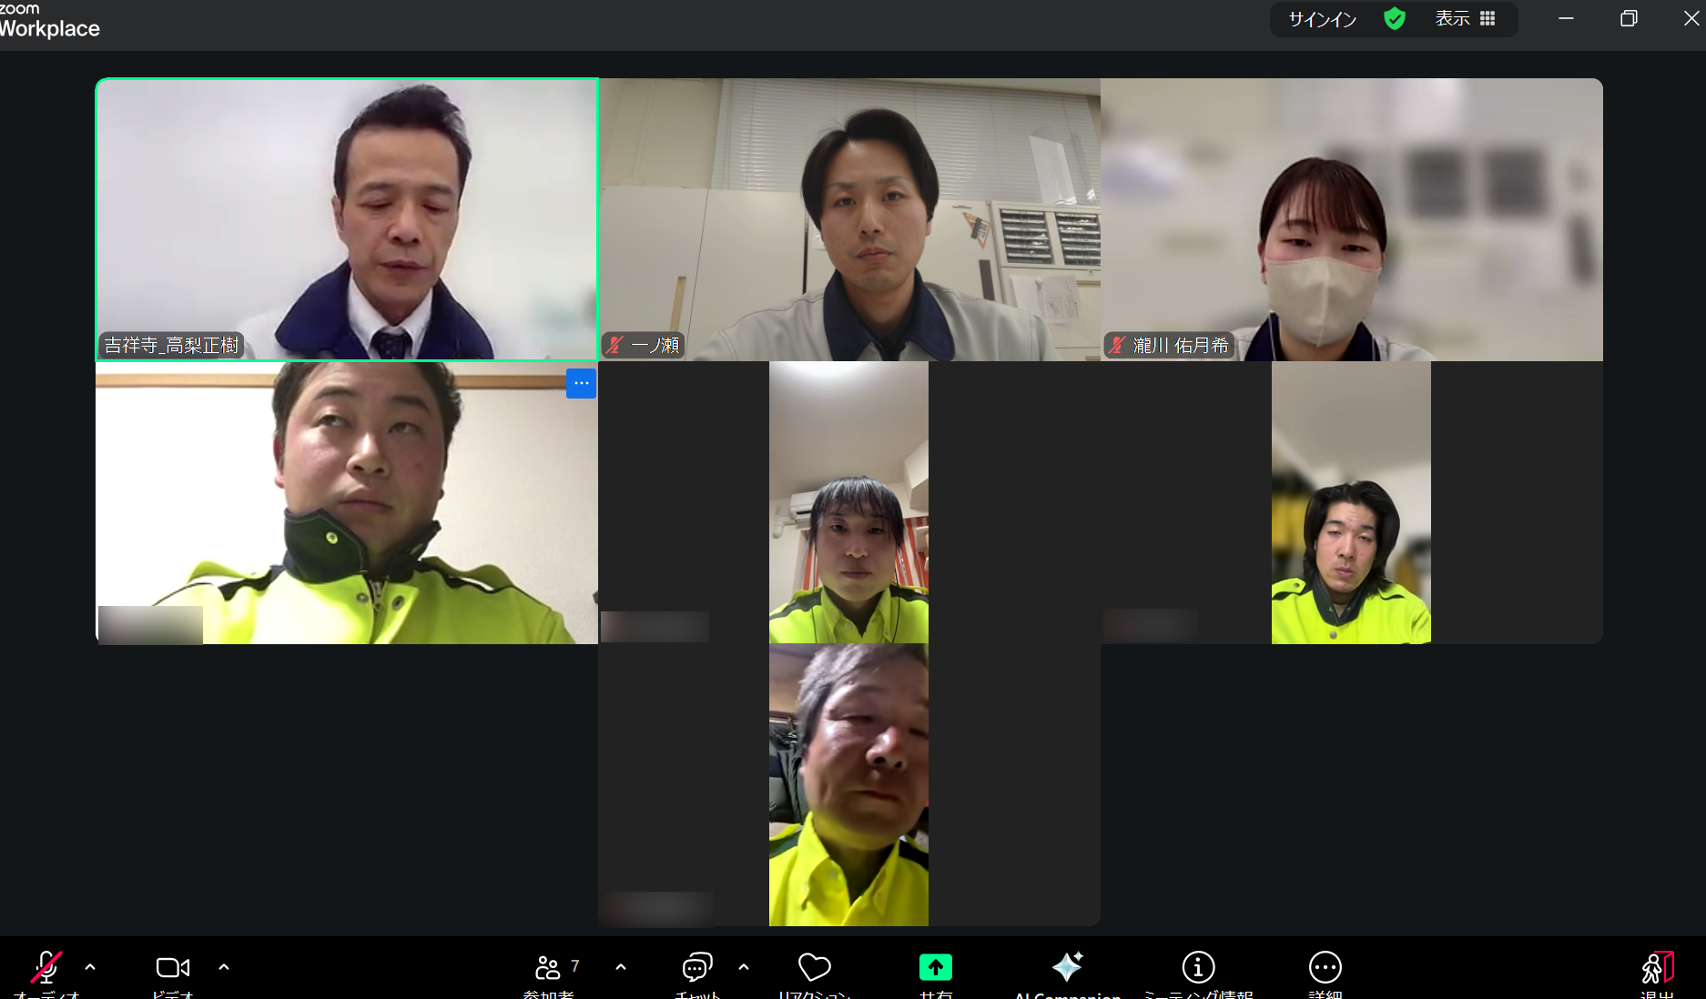Select the 瀧川 佑月希 video tile
The height and width of the screenshot is (999, 1706).
click(x=1351, y=219)
